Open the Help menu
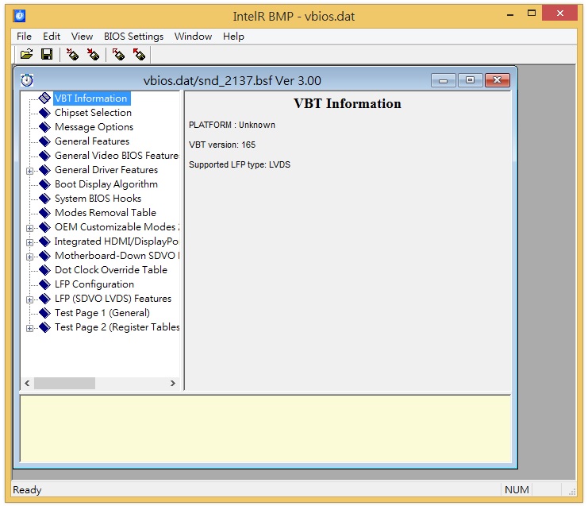588x506 pixels. (x=233, y=37)
